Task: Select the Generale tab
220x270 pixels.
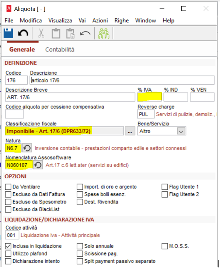Action: pos(22,50)
